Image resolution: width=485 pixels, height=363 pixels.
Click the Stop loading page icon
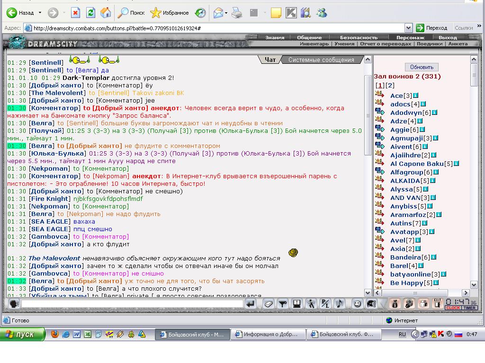pyautogui.click(x=75, y=13)
